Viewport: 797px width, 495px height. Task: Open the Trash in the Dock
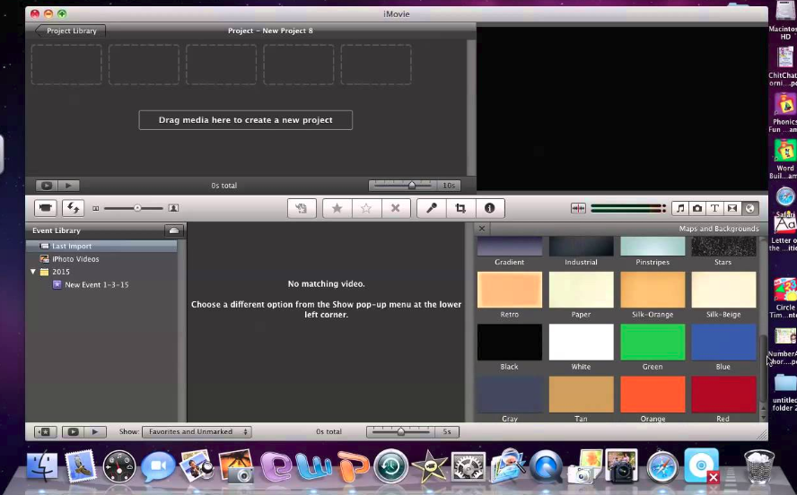point(759,466)
